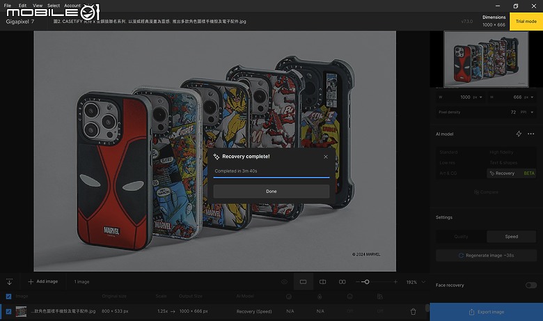Toggle the Face recovery switch
The height and width of the screenshot is (321, 543).
[x=530, y=285]
